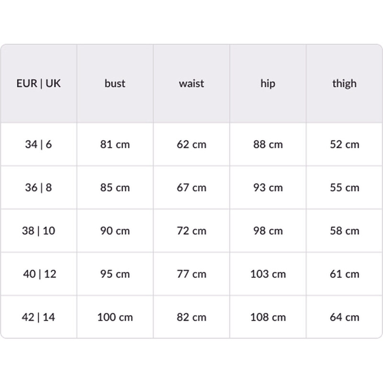The height and width of the screenshot is (383, 383).
Task: Select the 100 cm bust measurement
Action: click(115, 317)
